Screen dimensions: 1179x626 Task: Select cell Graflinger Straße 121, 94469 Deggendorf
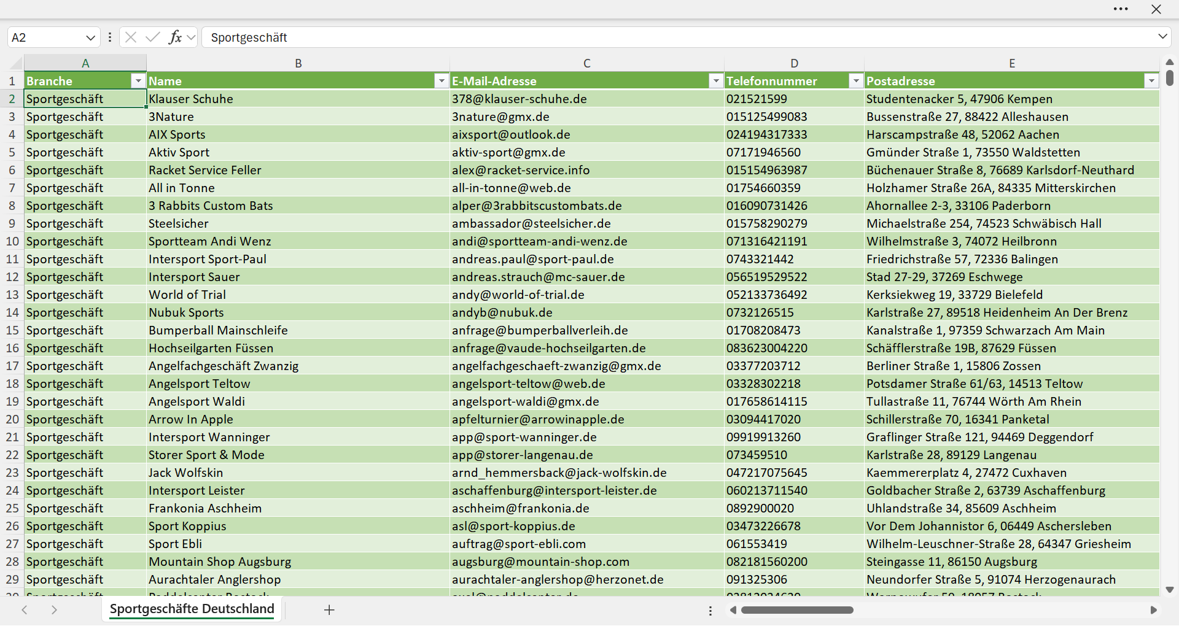tap(1012, 437)
